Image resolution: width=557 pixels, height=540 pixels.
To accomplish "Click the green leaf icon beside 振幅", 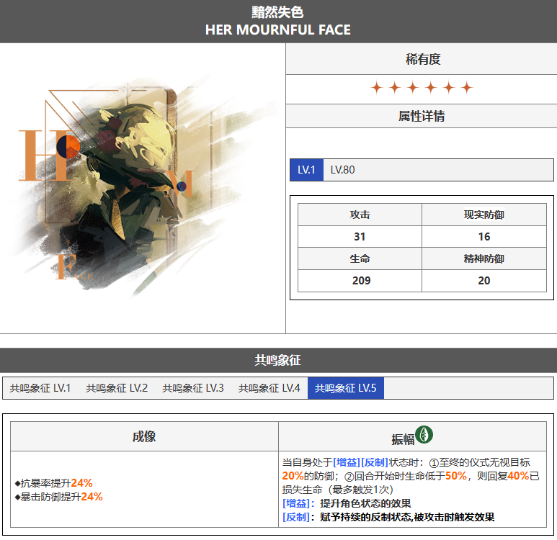I will (424, 435).
